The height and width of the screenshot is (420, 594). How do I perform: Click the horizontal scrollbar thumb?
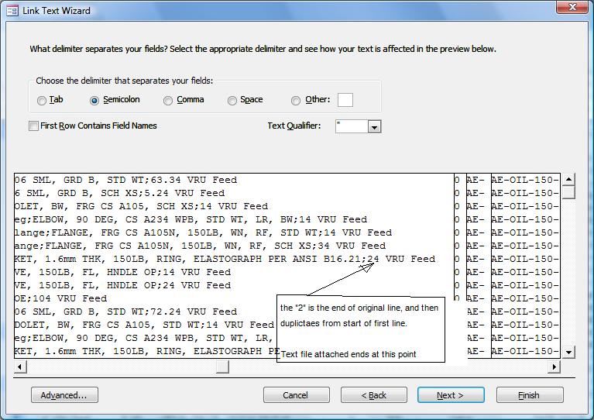click(222, 367)
